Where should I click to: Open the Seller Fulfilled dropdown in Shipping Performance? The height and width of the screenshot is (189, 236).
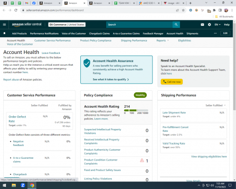coord(216,105)
